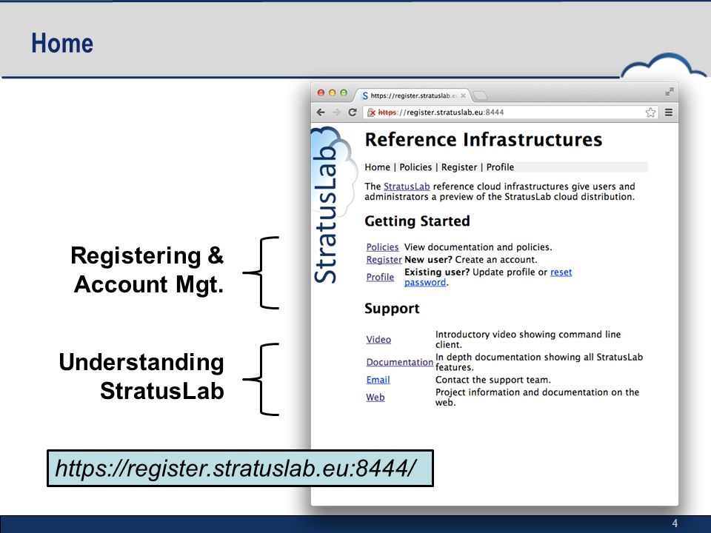Screen dimensions: 711x533
Task: Click the browser back arrow
Action: (321, 113)
